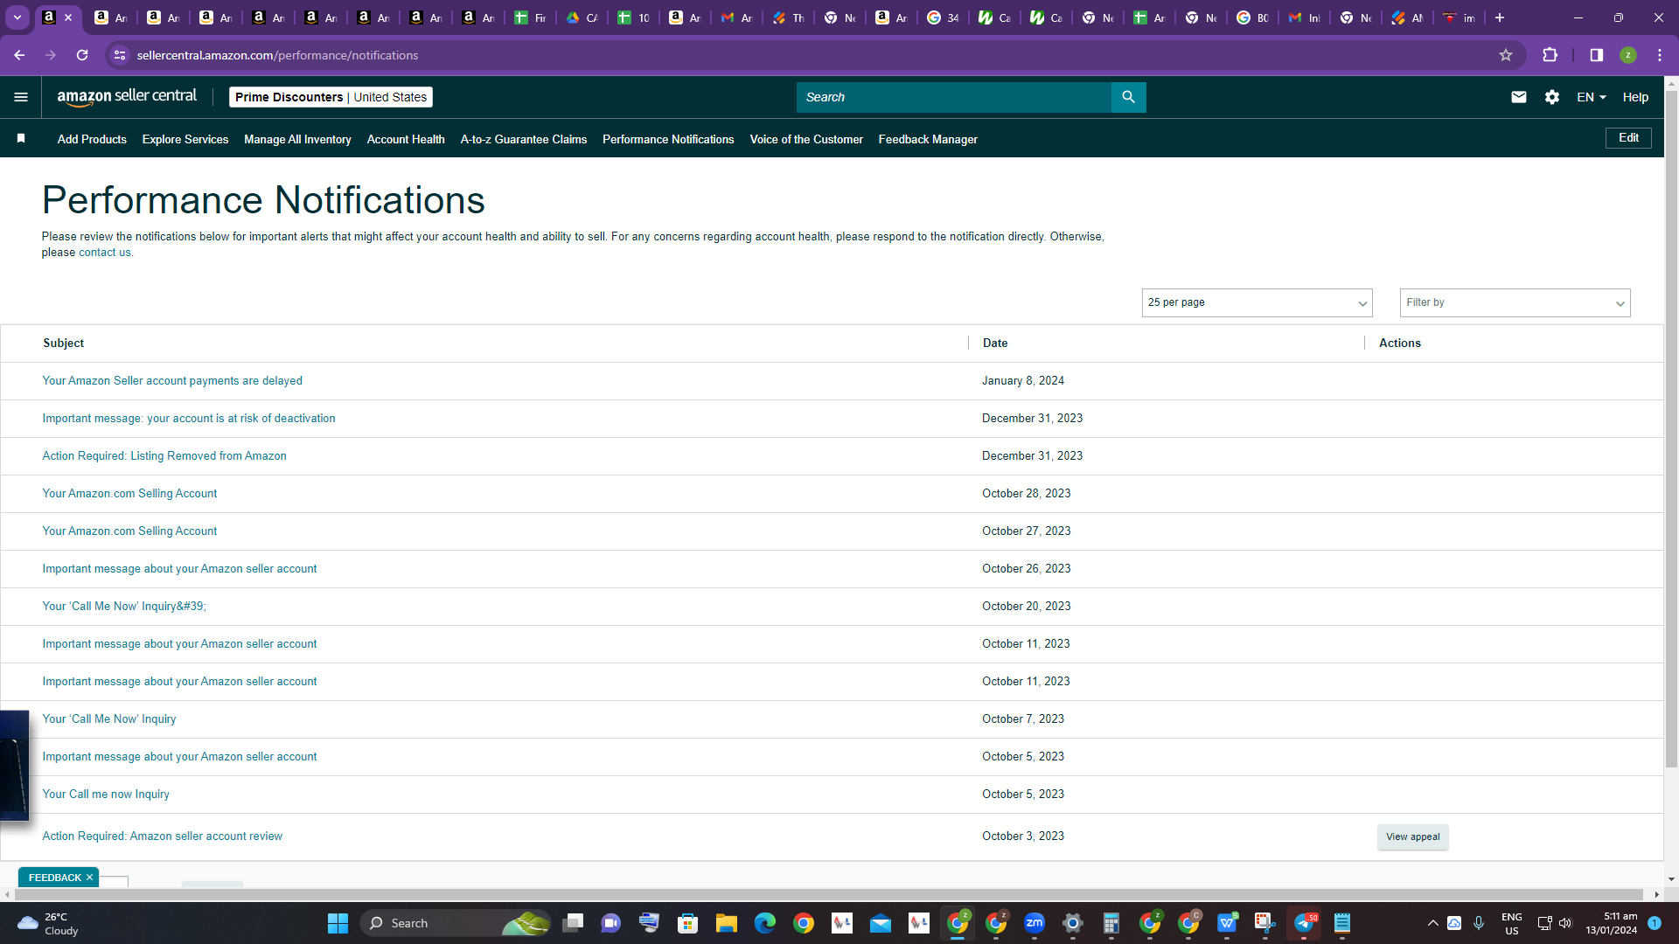
Task: Open the weather widget showing 26°C Cloudy
Action: [x=48, y=923]
